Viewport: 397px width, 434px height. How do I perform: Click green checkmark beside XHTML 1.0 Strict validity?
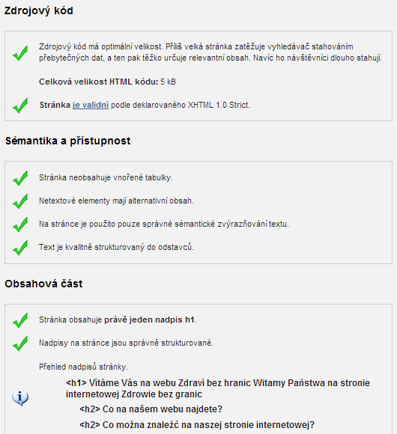click(20, 106)
